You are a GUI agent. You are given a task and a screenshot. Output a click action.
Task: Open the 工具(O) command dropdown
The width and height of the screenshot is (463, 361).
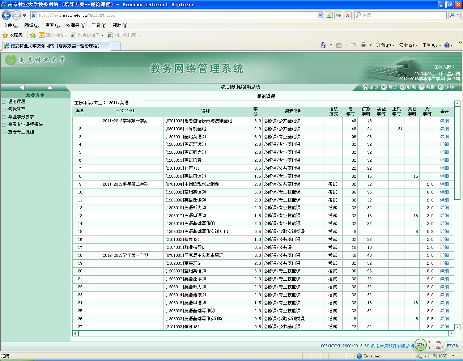[432, 45]
